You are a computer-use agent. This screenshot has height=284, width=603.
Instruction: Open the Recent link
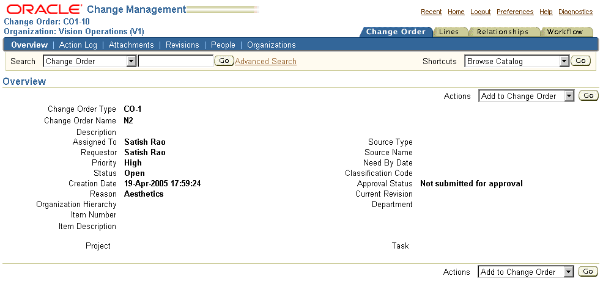coord(431,12)
